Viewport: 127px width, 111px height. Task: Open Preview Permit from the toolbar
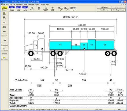tap(46, 9)
